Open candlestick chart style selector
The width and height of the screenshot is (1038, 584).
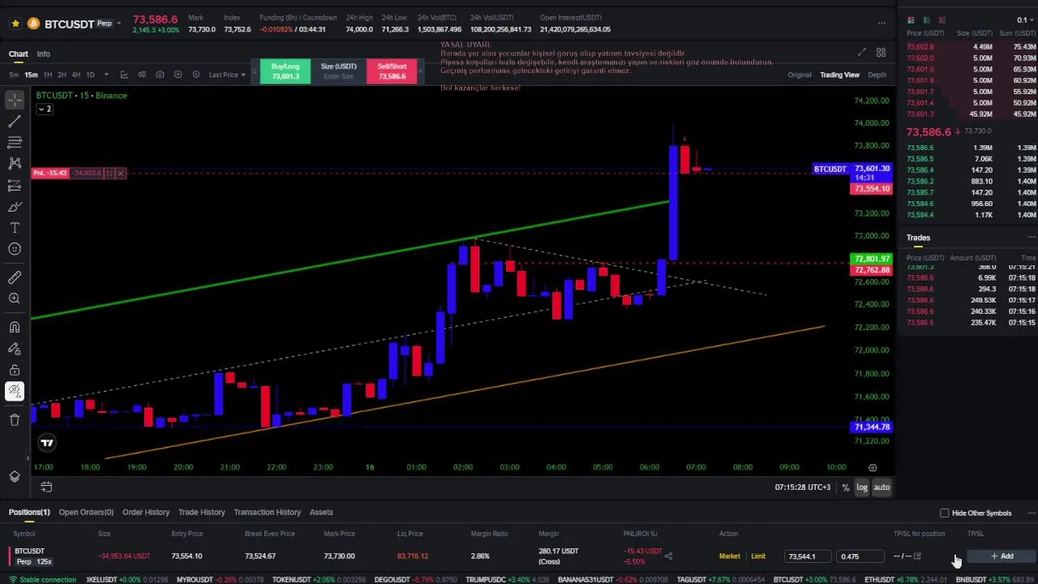[142, 75]
